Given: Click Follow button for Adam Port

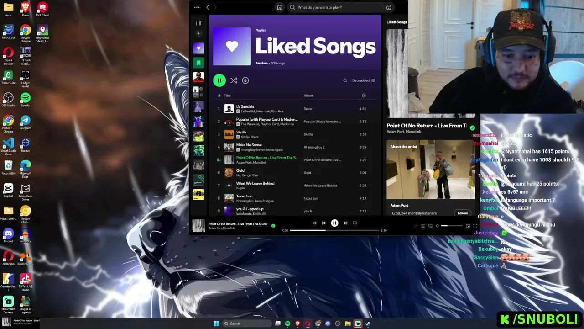Looking at the screenshot, I should click(463, 213).
